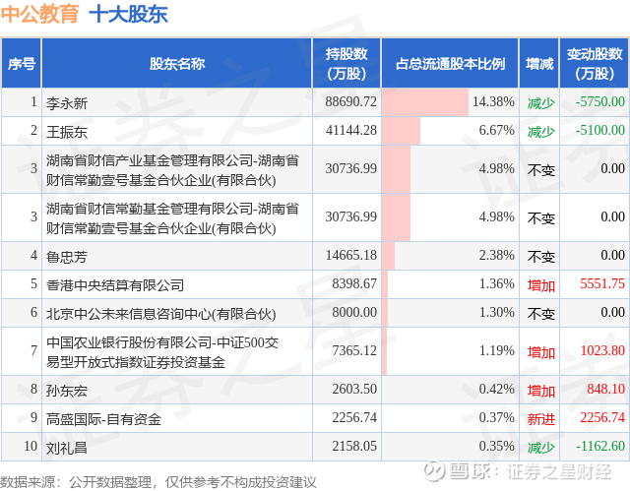
Task: Select the 占总流通股本比例 column header
Action: coord(450,63)
